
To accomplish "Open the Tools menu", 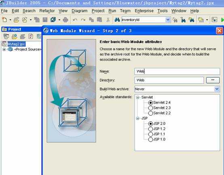I will [x=163, y=11].
